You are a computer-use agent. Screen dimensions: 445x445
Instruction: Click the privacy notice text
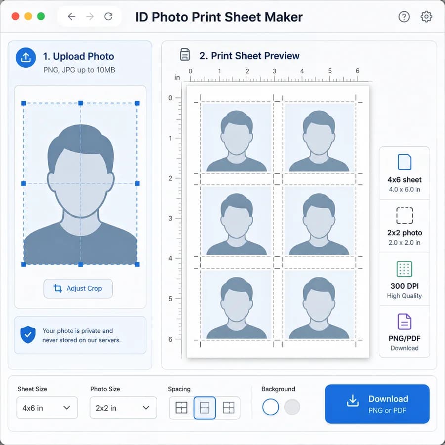[x=82, y=335]
